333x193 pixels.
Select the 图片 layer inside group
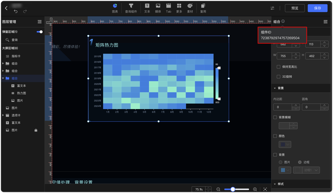22,100
